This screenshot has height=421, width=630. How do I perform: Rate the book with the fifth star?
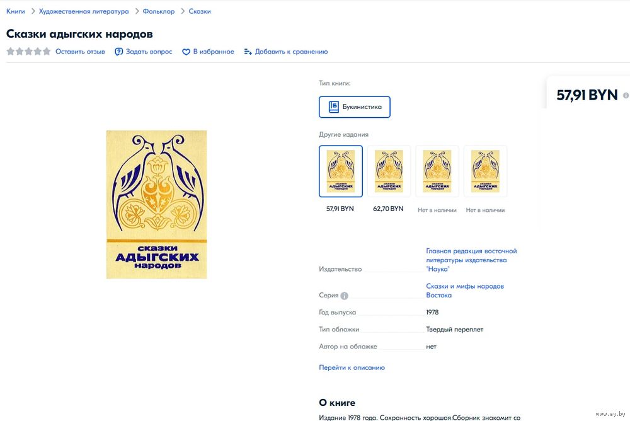(47, 52)
